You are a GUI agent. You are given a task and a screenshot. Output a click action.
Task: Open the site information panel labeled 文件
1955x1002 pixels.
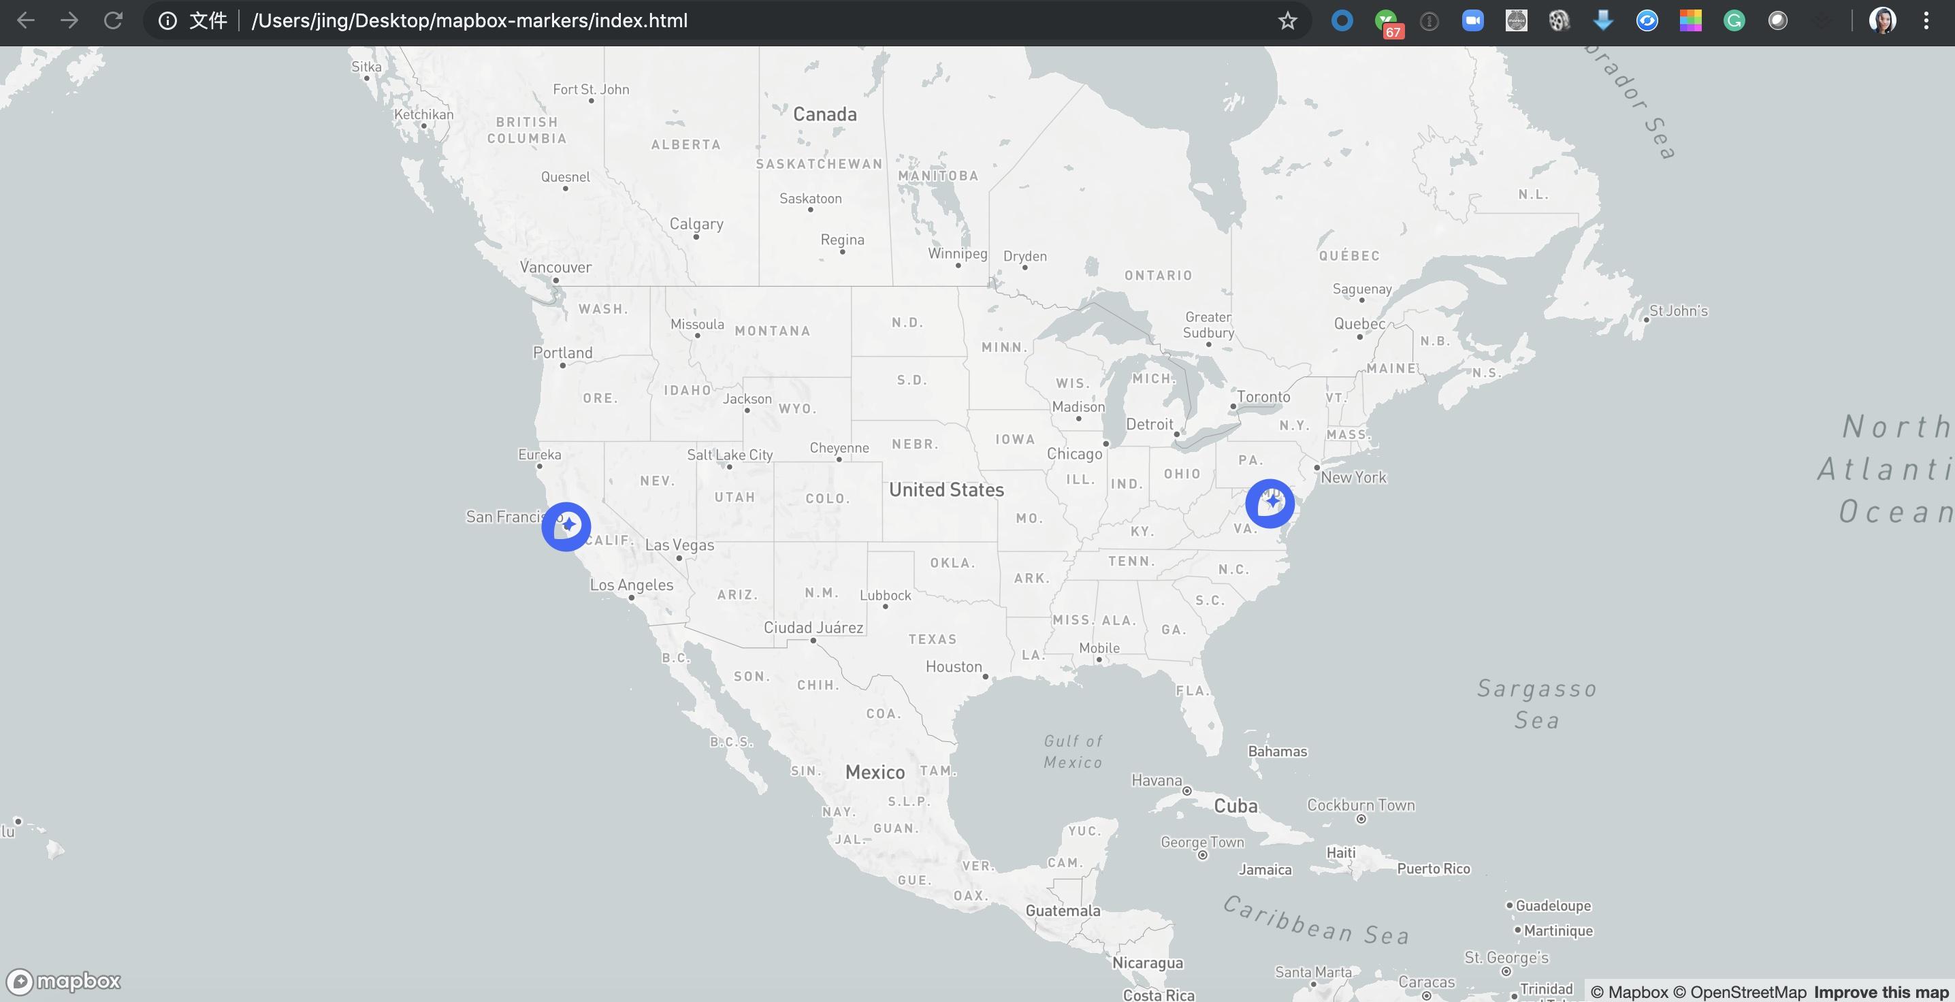(x=189, y=20)
